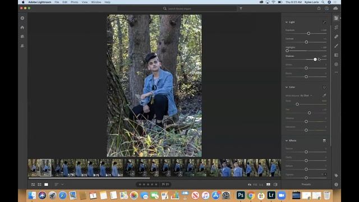Flag the photo as a pick
359x202 pixels.
[163, 185]
